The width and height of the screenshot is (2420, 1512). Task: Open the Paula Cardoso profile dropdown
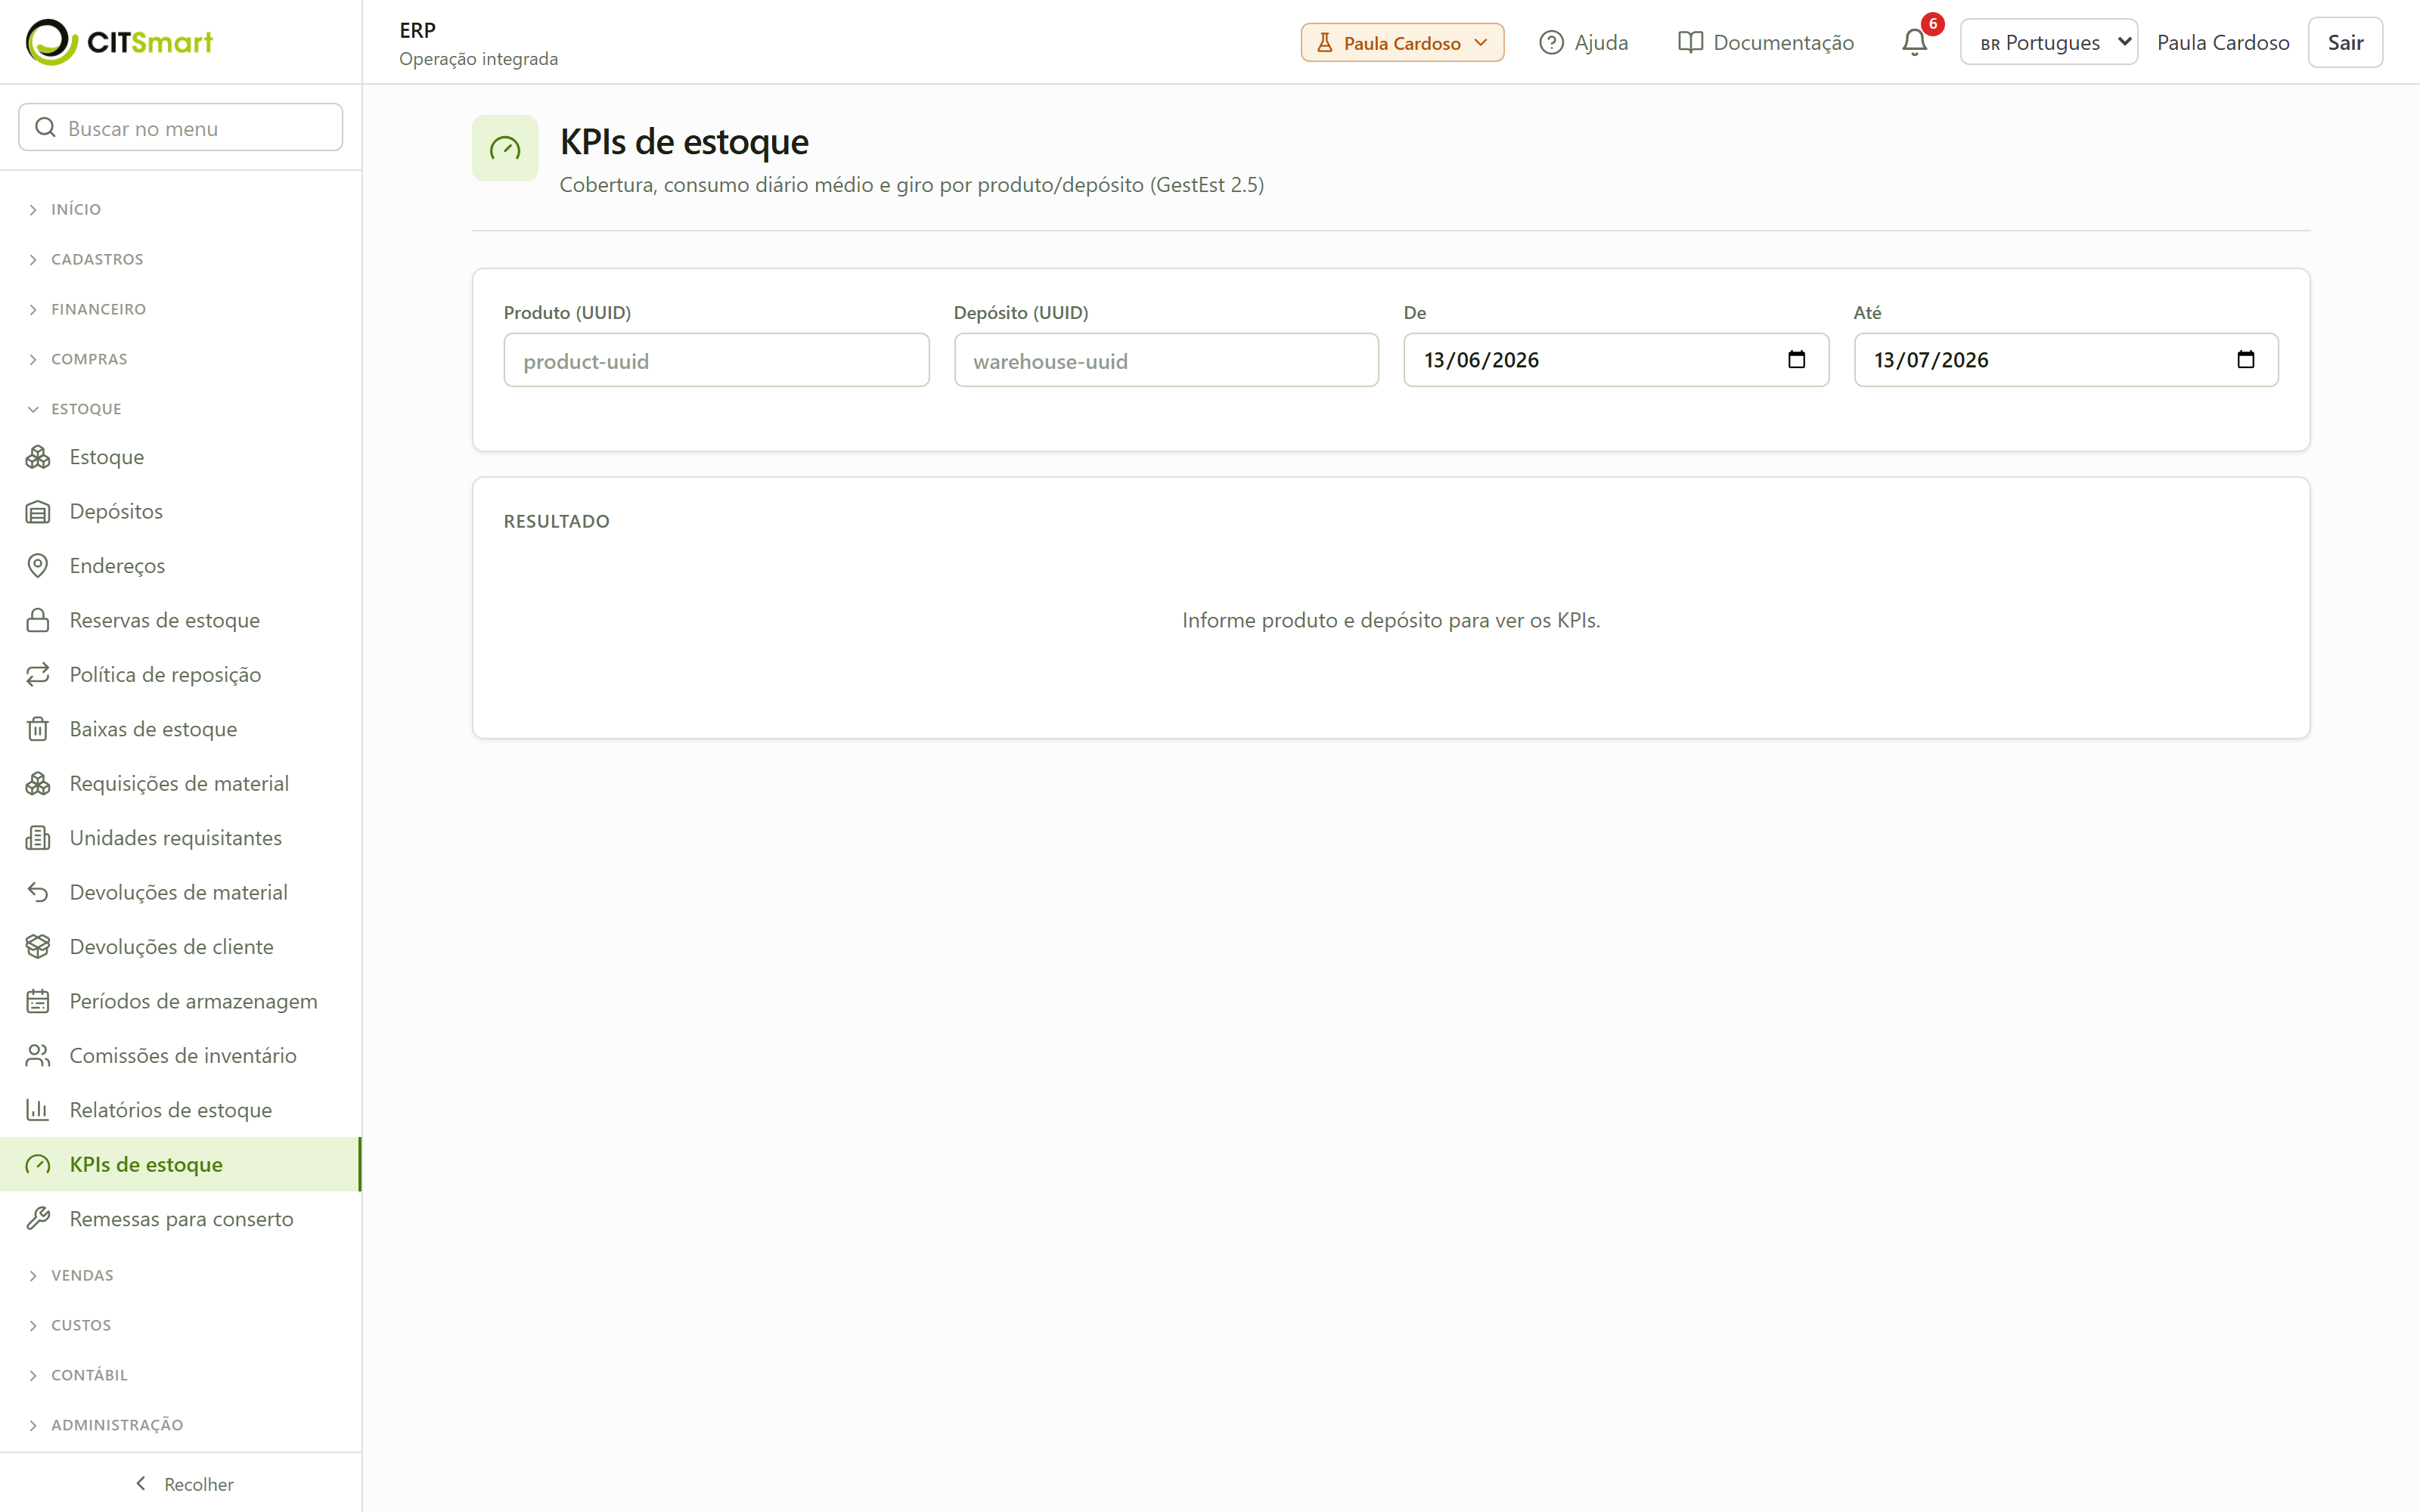tap(1402, 42)
